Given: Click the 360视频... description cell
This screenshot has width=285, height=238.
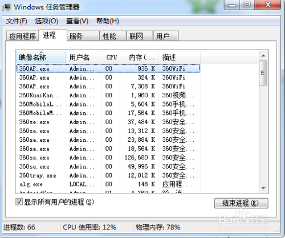Looking at the screenshot, I should pyautogui.click(x=178, y=95).
